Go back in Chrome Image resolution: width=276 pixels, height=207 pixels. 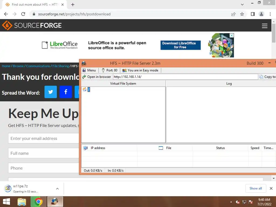6,14
